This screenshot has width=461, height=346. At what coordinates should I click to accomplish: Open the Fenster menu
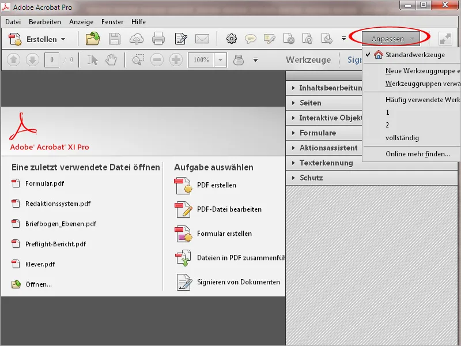pyautogui.click(x=112, y=22)
